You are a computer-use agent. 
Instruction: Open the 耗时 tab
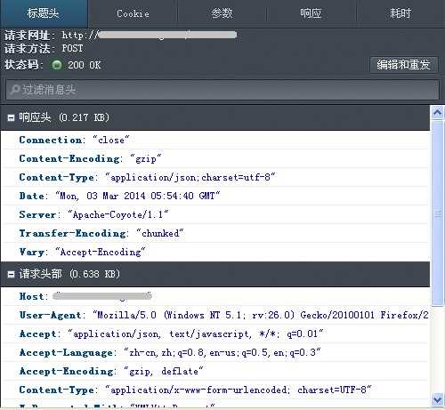[x=400, y=13]
